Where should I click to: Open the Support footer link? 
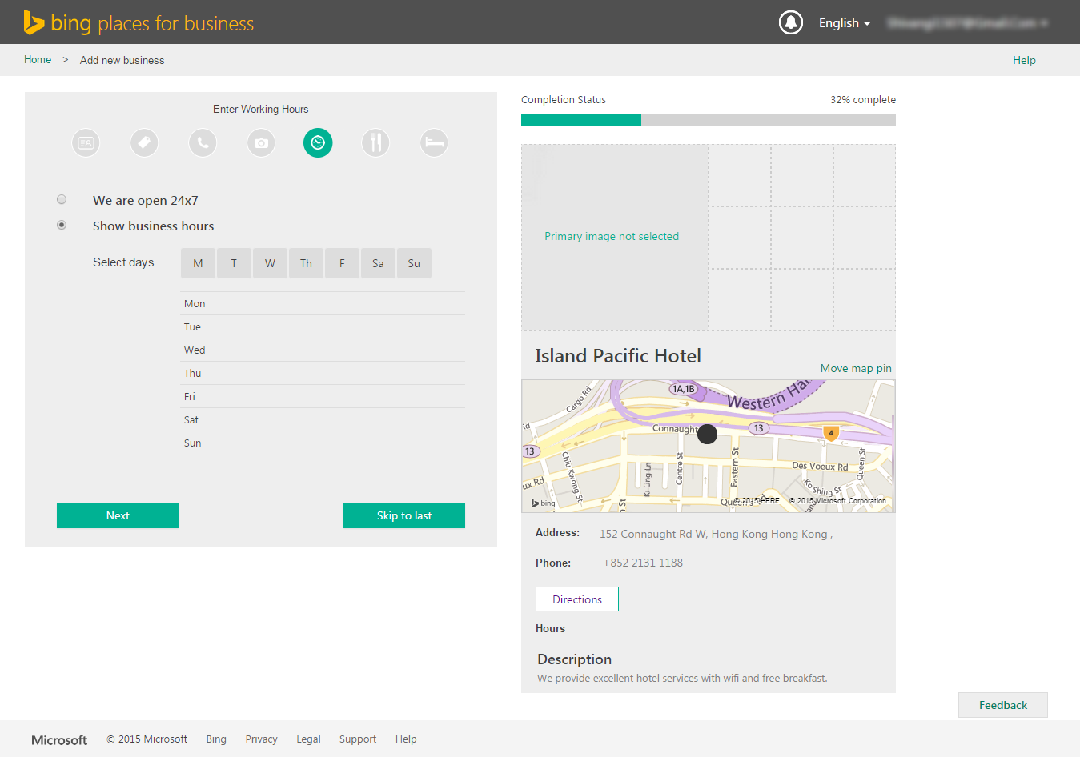pos(358,739)
